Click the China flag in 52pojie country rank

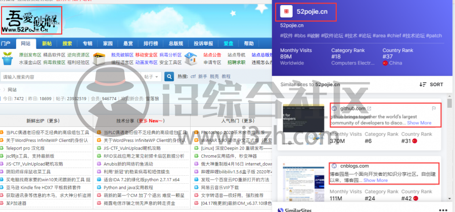coord(385,63)
